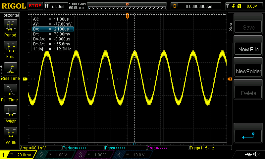
Task: Click the orange trigger position marker
Action: [x=127, y=16]
